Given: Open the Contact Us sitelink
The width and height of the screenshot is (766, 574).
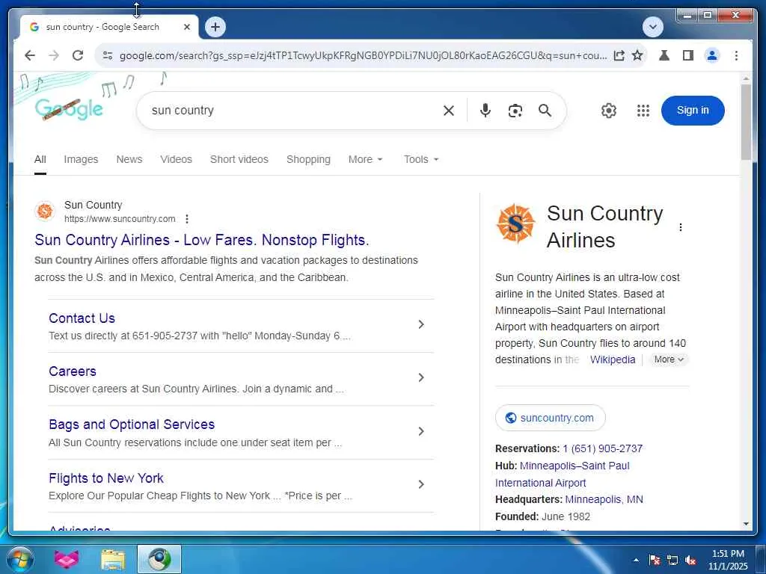Looking at the screenshot, I should pos(82,318).
